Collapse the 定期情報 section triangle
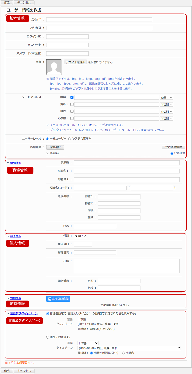The width and height of the screenshot is (192, 374). [8, 298]
